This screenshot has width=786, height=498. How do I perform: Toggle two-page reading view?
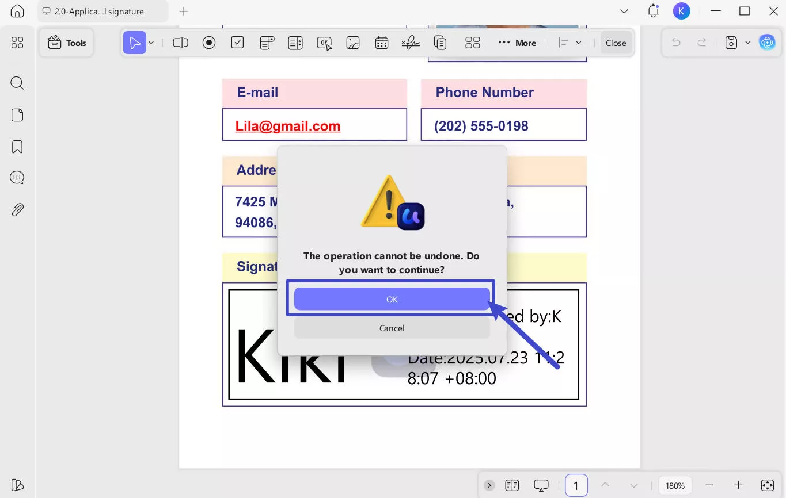pyautogui.click(x=512, y=485)
